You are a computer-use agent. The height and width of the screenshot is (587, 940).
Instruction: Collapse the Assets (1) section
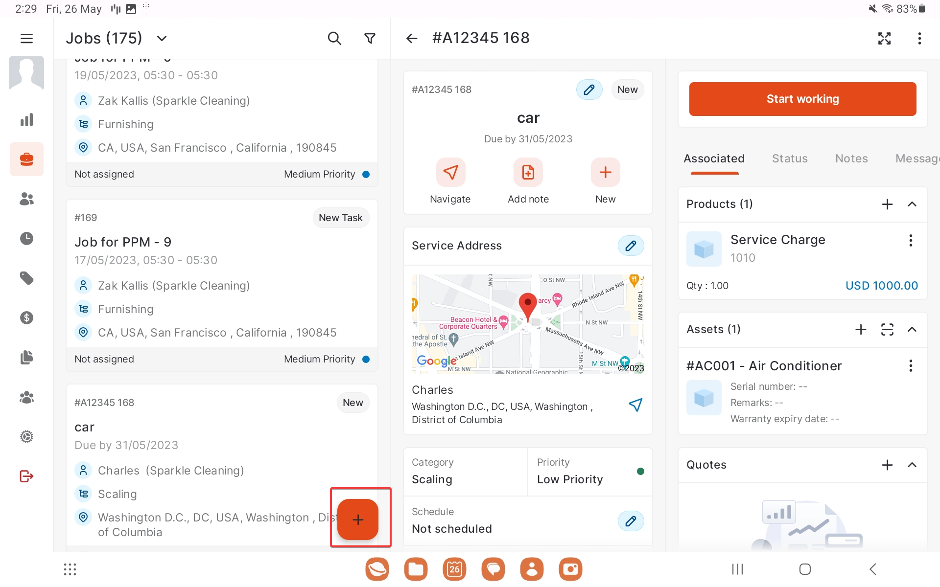(x=912, y=329)
